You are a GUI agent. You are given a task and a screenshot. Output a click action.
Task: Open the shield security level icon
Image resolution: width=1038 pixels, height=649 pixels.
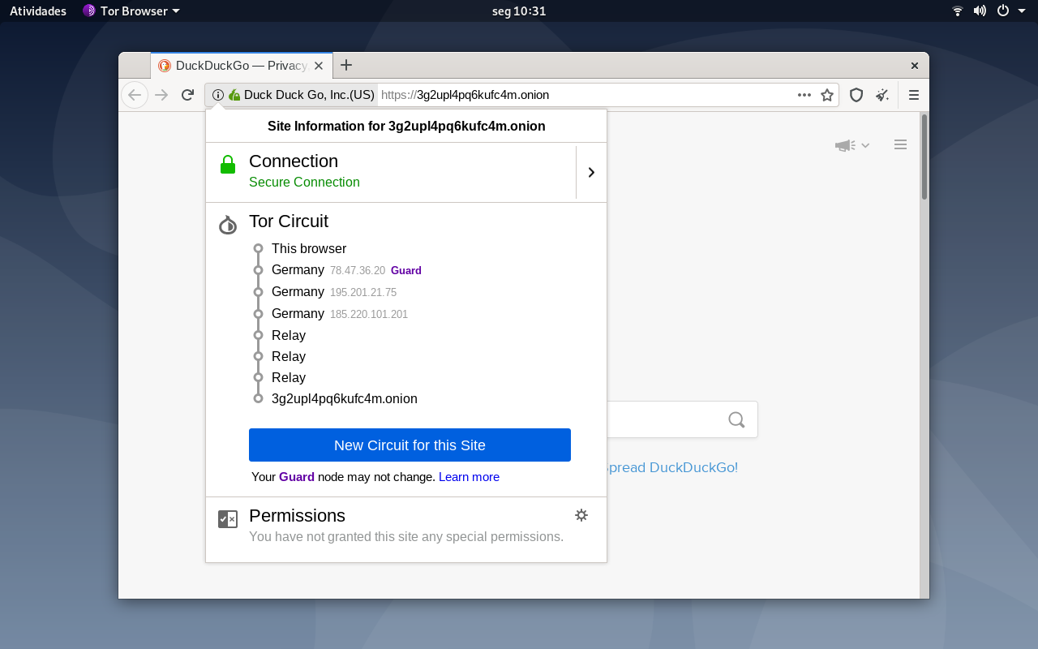856,95
